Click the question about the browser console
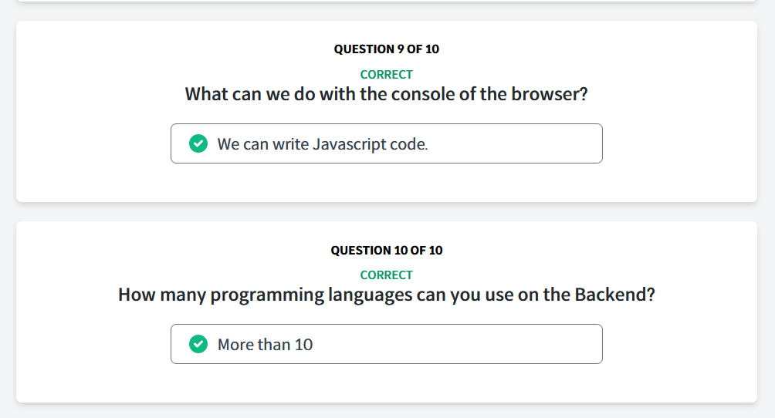Viewport: 775px width, 418px height. [x=387, y=94]
